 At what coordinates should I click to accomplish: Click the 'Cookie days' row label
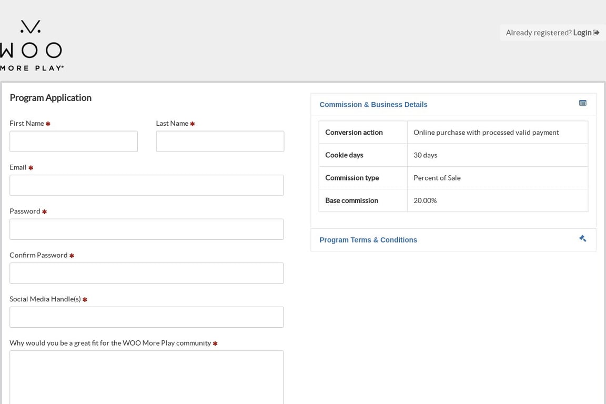345,155
